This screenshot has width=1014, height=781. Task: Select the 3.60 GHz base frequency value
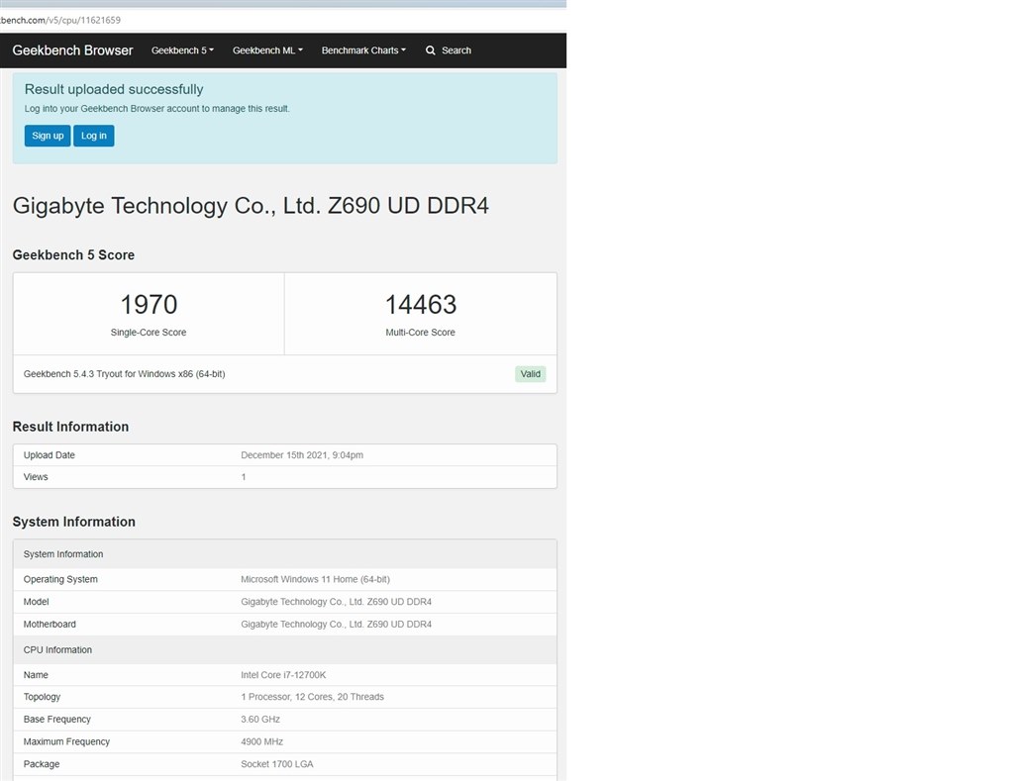click(x=260, y=719)
